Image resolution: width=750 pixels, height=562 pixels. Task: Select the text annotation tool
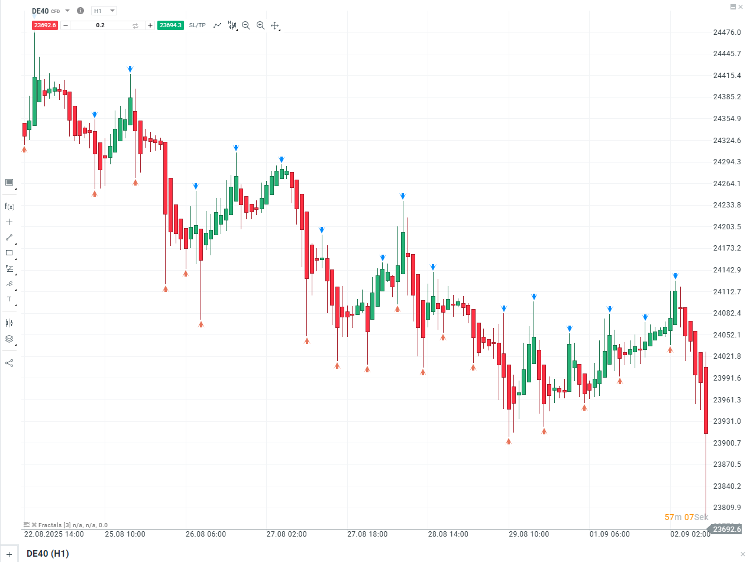[9, 300]
